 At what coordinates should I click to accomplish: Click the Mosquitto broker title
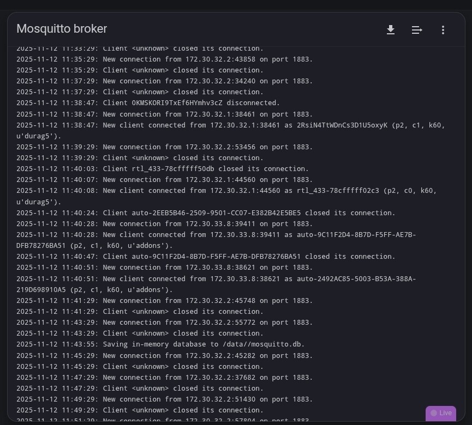click(x=62, y=29)
